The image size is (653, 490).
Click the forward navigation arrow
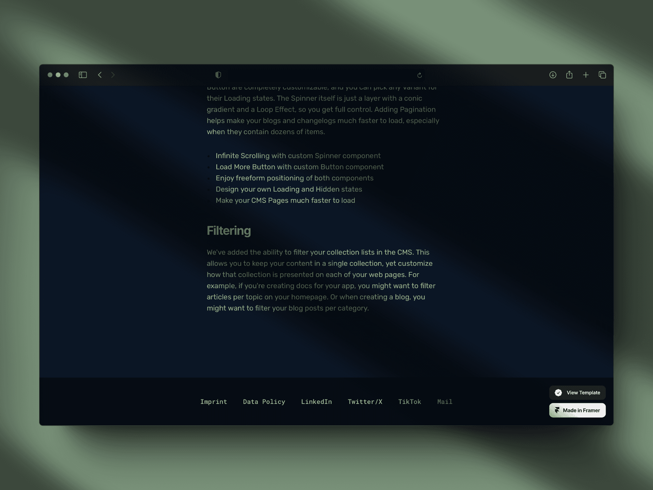113,75
